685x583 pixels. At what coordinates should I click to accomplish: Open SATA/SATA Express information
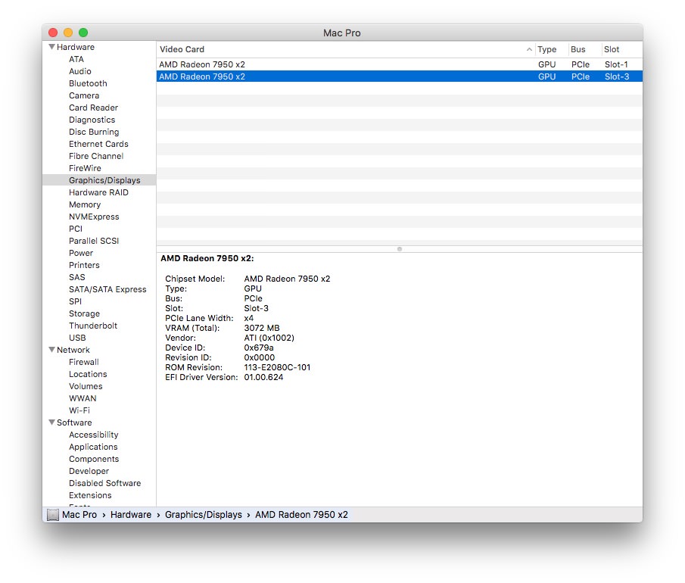(x=107, y=289)
